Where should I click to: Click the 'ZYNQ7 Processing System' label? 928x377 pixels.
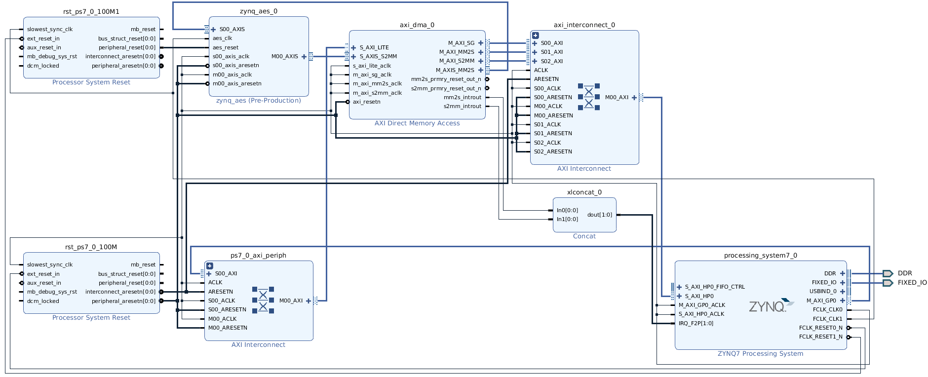761,354
